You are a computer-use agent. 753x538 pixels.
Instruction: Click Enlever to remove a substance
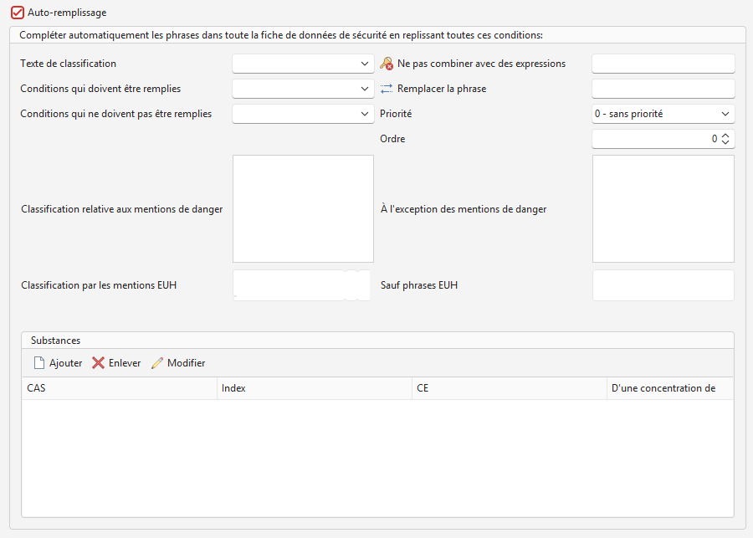(x=116, y=363)
